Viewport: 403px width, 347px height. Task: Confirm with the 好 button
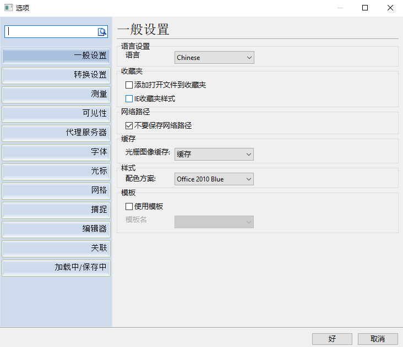332,339
